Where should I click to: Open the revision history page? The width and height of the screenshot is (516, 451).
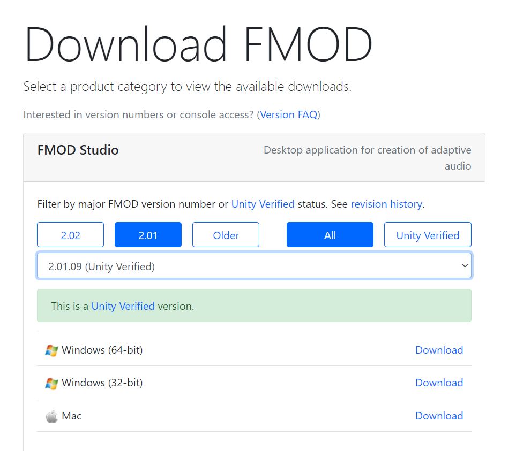(x=387, y=204)
